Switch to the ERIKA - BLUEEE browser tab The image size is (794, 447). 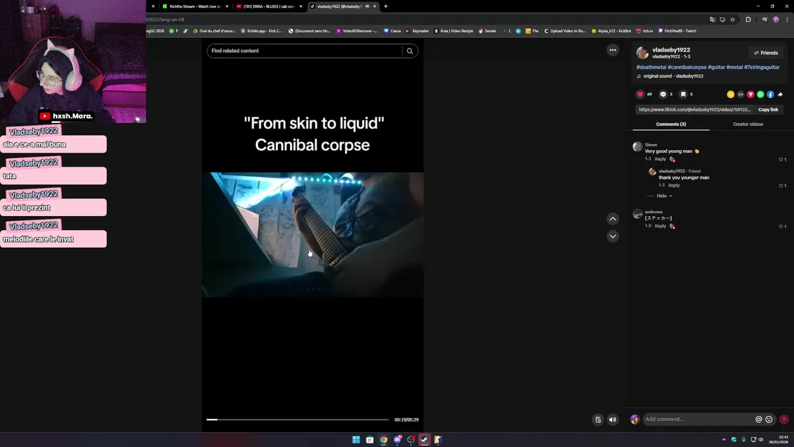pos(269,6)
